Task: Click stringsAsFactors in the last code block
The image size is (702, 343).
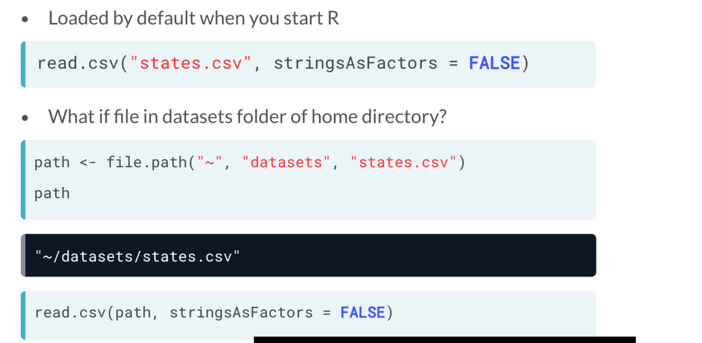Action: point(241,312)
